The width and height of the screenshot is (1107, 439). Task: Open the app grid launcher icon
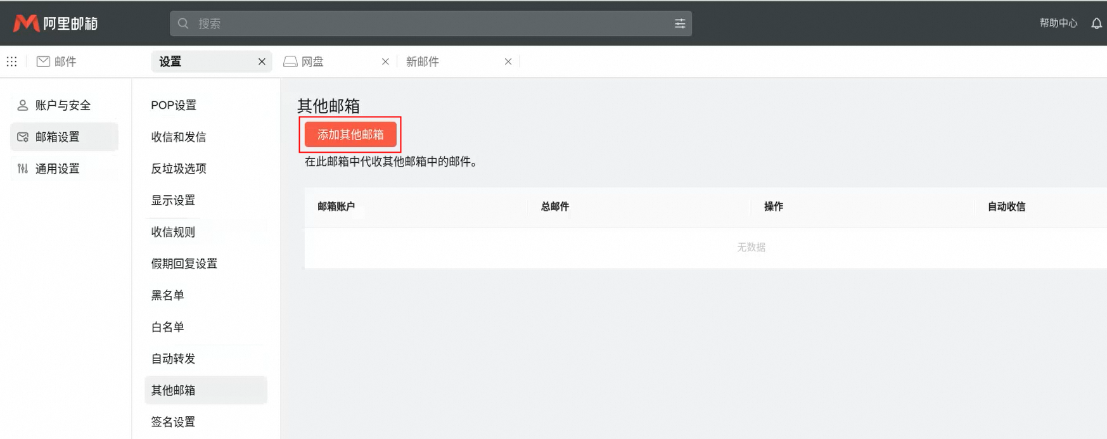coord(11,61)
